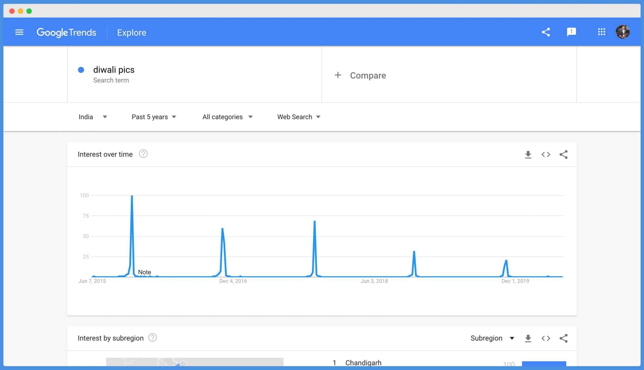Share the Interest over time chart

(563, 154)
